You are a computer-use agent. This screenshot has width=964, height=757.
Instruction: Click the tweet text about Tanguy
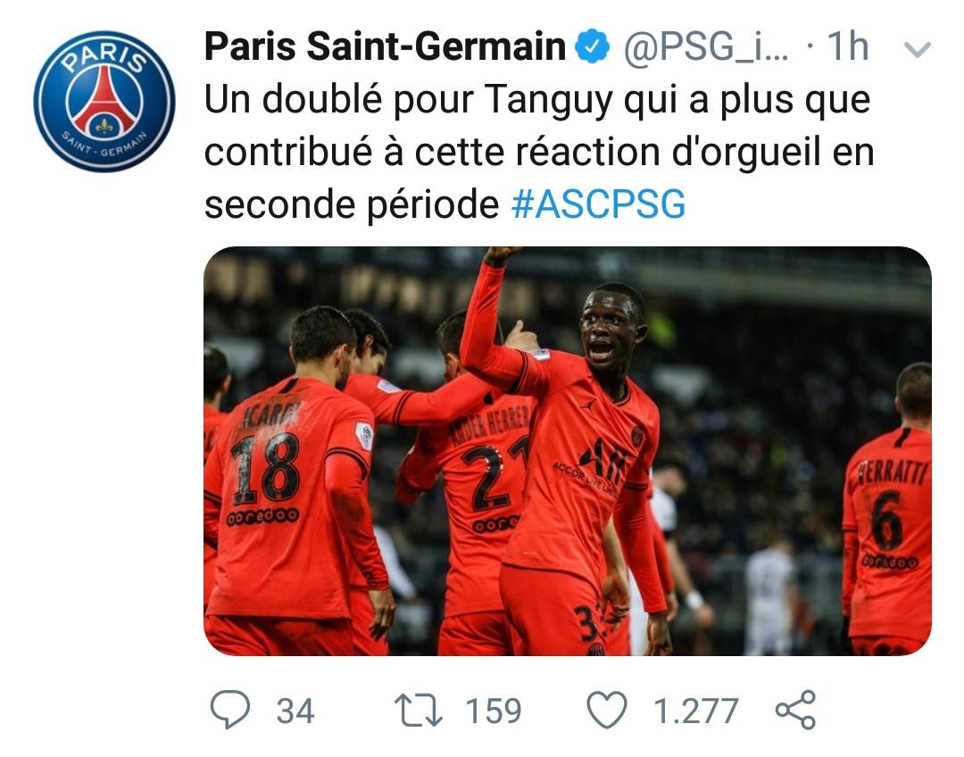coord(539,151)
